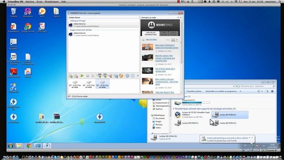Collapse the Périphériques de stockage amovibles group
Viewport: 284px width, 160px height.
174,108
